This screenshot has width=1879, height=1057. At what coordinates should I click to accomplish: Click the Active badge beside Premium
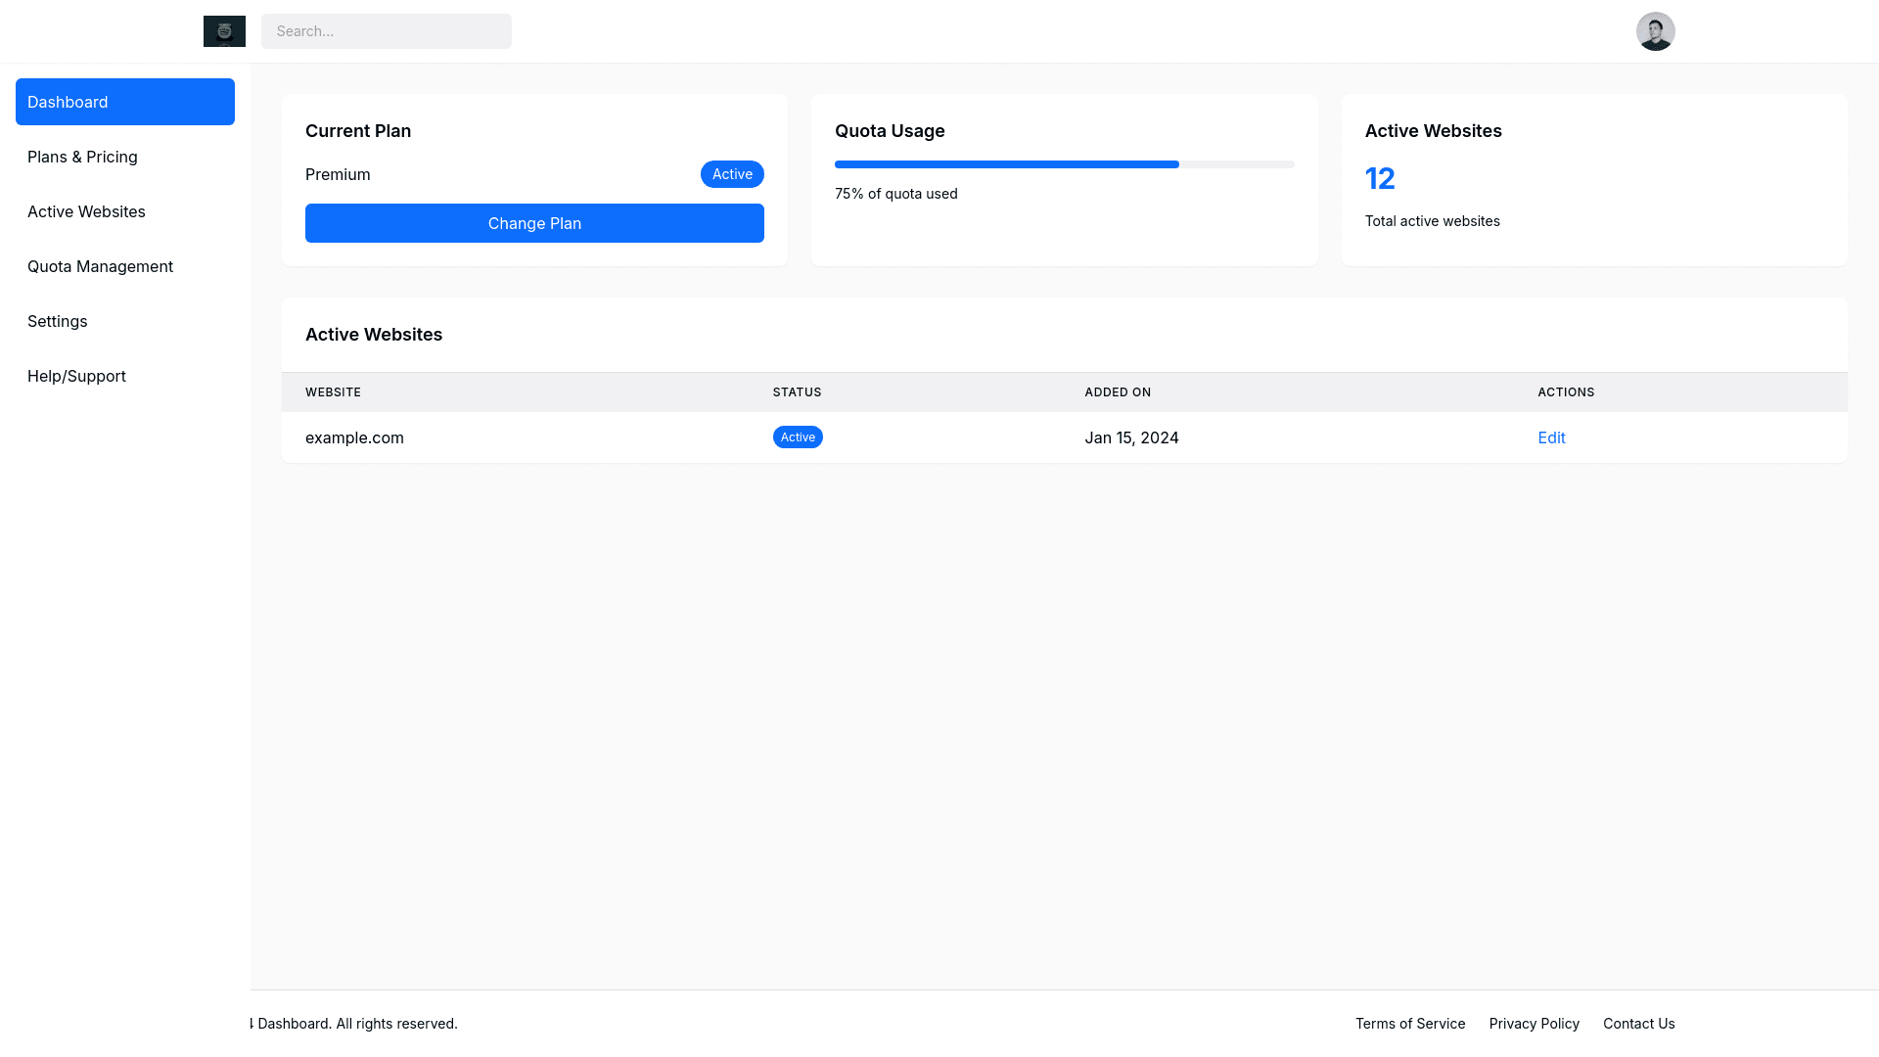(x=732, y=174)
